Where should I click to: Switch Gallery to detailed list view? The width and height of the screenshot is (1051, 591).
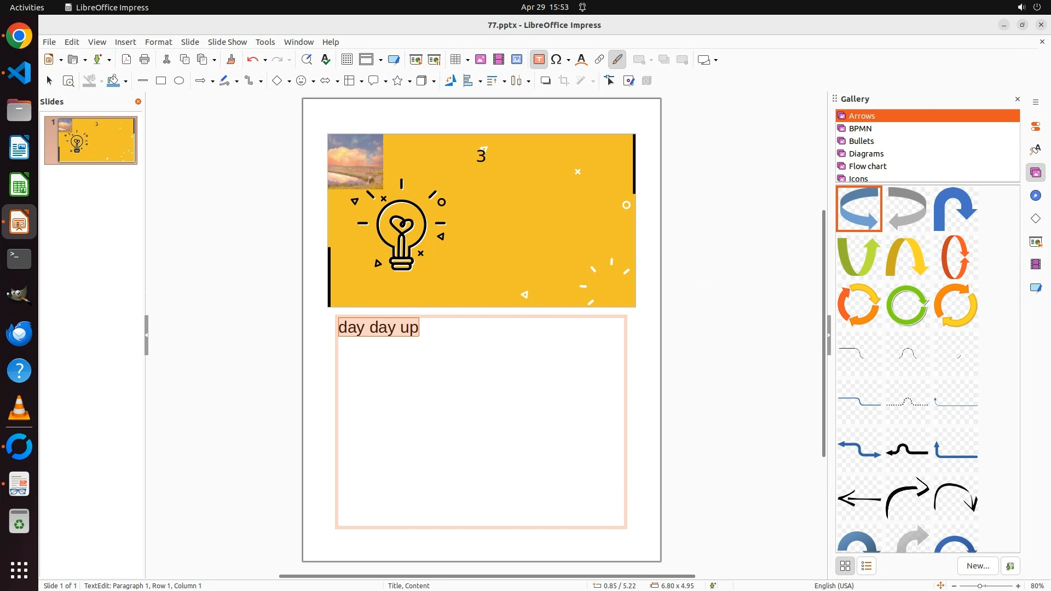coord(867,566)
